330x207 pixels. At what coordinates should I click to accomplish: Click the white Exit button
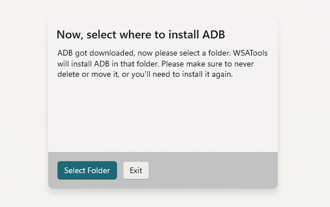point(136,170)
